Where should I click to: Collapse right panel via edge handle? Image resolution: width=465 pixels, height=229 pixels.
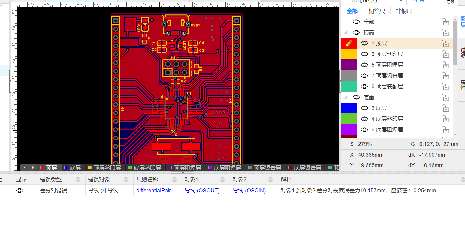point(340,81)
